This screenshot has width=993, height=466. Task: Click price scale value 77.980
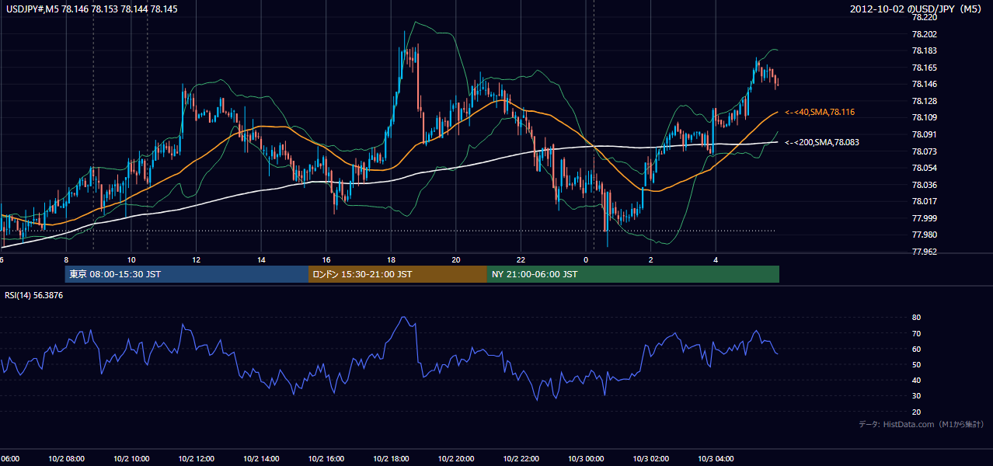(x=924, y=235)
